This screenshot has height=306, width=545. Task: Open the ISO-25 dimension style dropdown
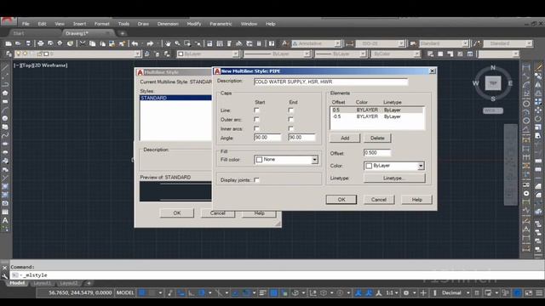401,43
